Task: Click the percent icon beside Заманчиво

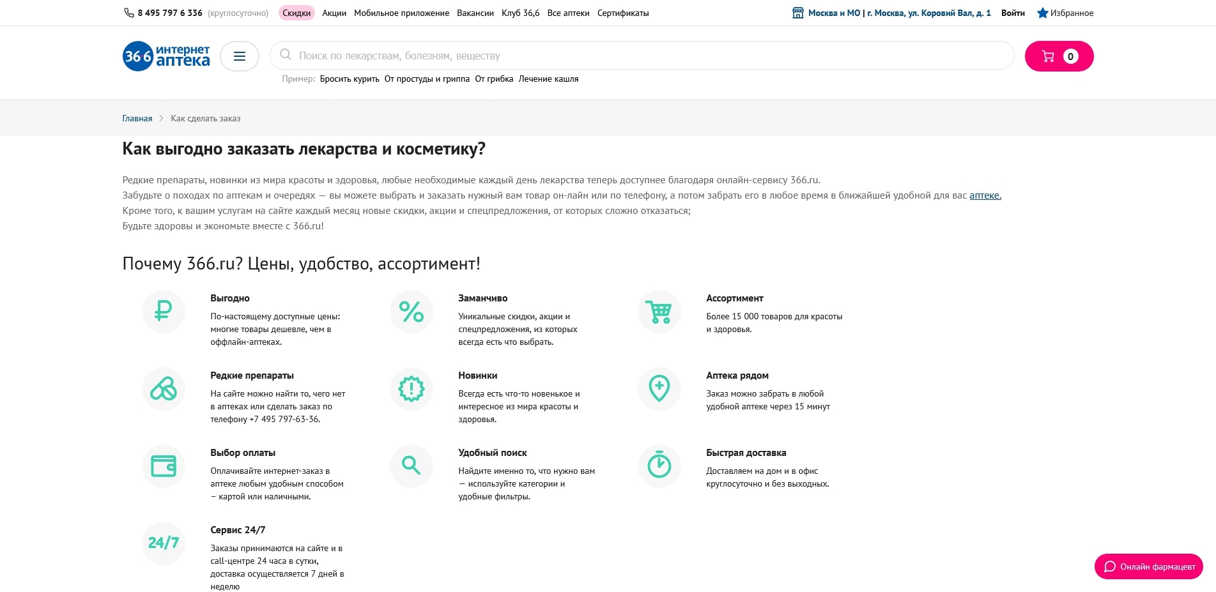Action: pos(412,312)
